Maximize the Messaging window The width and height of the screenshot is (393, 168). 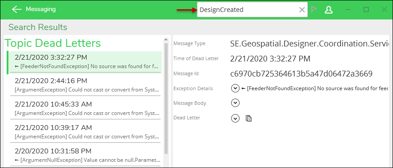point(366,10)
